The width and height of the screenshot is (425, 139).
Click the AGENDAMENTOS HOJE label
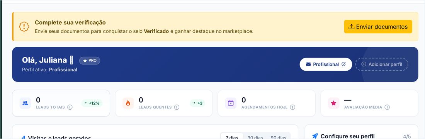tap(265, 107)
